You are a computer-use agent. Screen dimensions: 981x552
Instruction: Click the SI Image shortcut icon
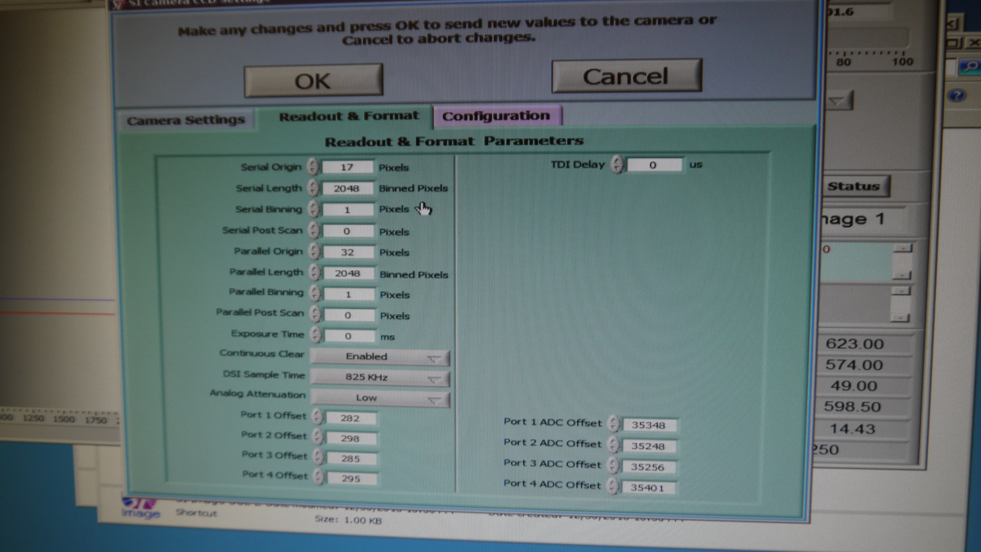click(140, 508)
